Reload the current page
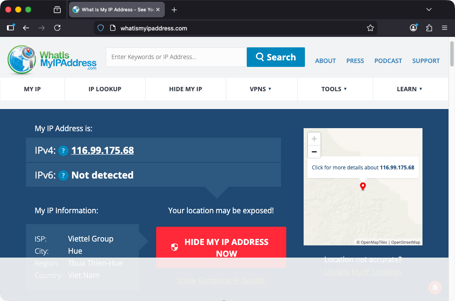Viewport: 455px width, 301px height. tap(57, 28)
